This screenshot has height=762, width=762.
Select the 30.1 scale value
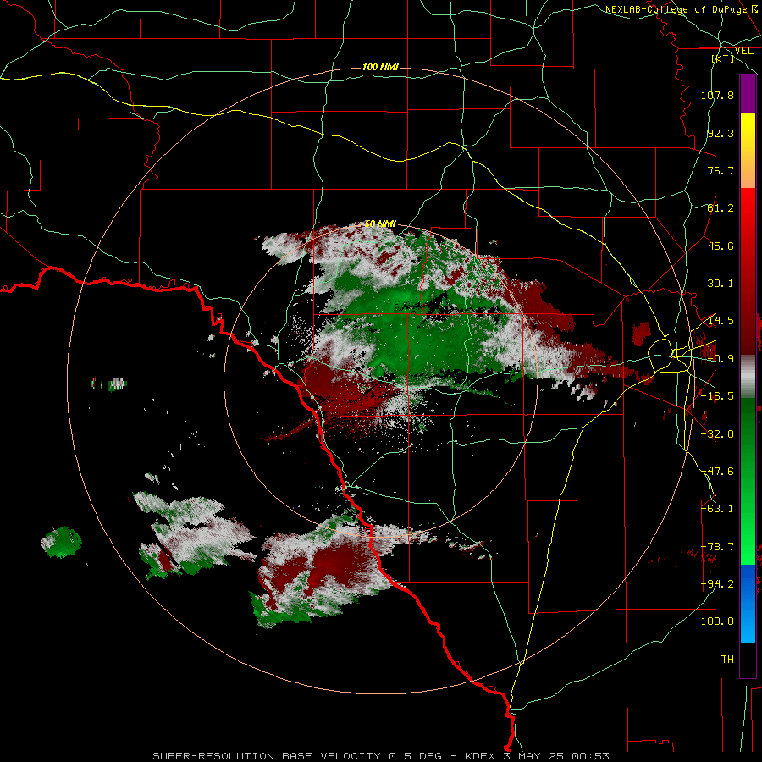click(721, 284)
